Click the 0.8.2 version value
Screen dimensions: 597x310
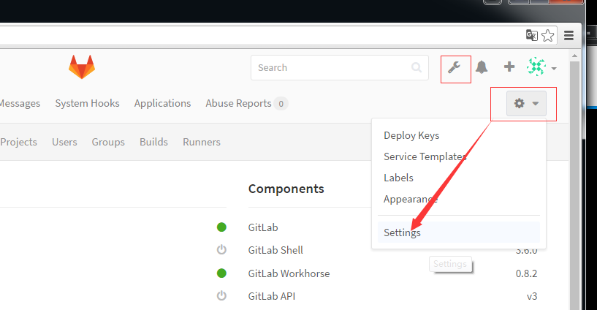click(x=527, y=273)
